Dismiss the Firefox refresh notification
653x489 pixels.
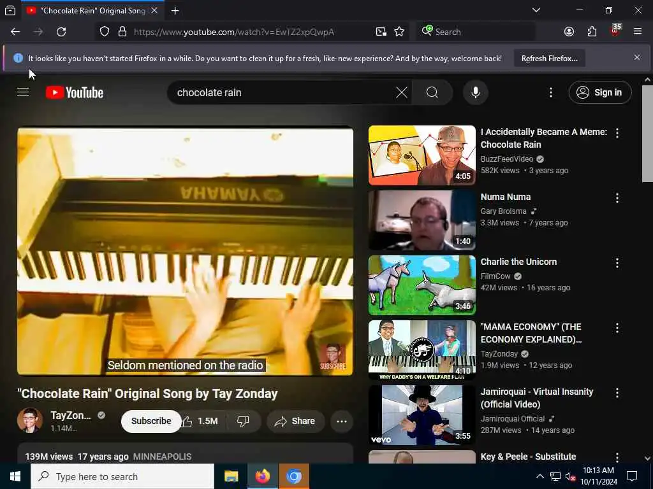click(637, 57)
